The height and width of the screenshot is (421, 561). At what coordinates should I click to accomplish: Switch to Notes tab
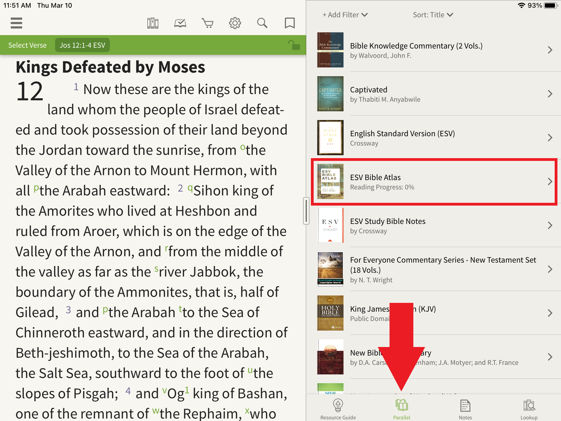click(x=465, y=409)
